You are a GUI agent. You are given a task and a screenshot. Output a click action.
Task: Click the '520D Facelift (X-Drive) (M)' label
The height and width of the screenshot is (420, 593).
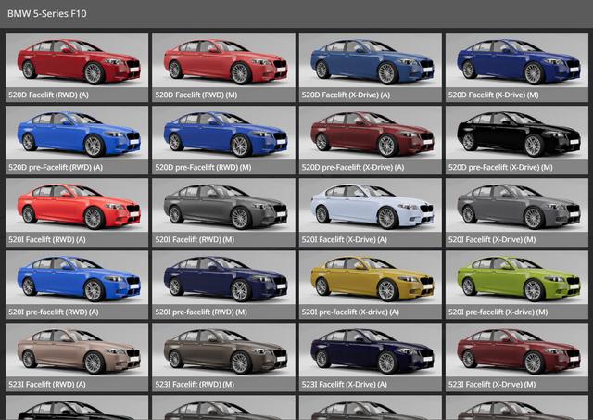coord(493,95)
